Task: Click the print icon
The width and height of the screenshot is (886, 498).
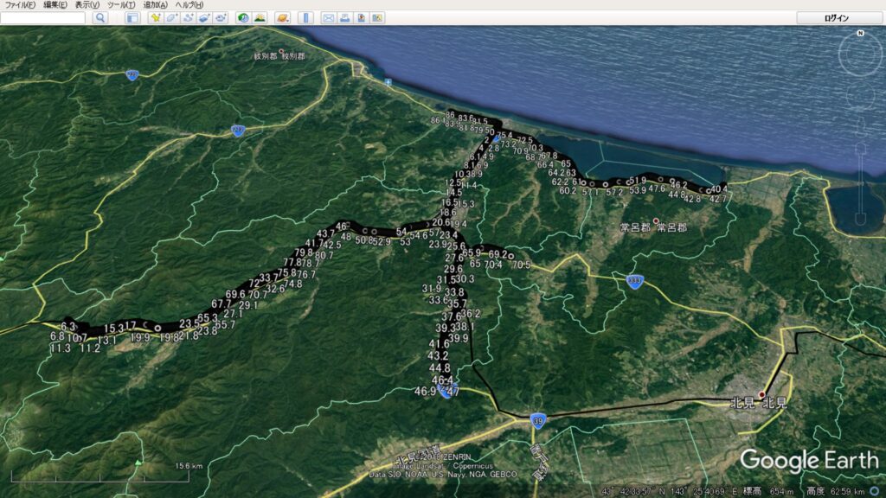Action: point(344,17)
